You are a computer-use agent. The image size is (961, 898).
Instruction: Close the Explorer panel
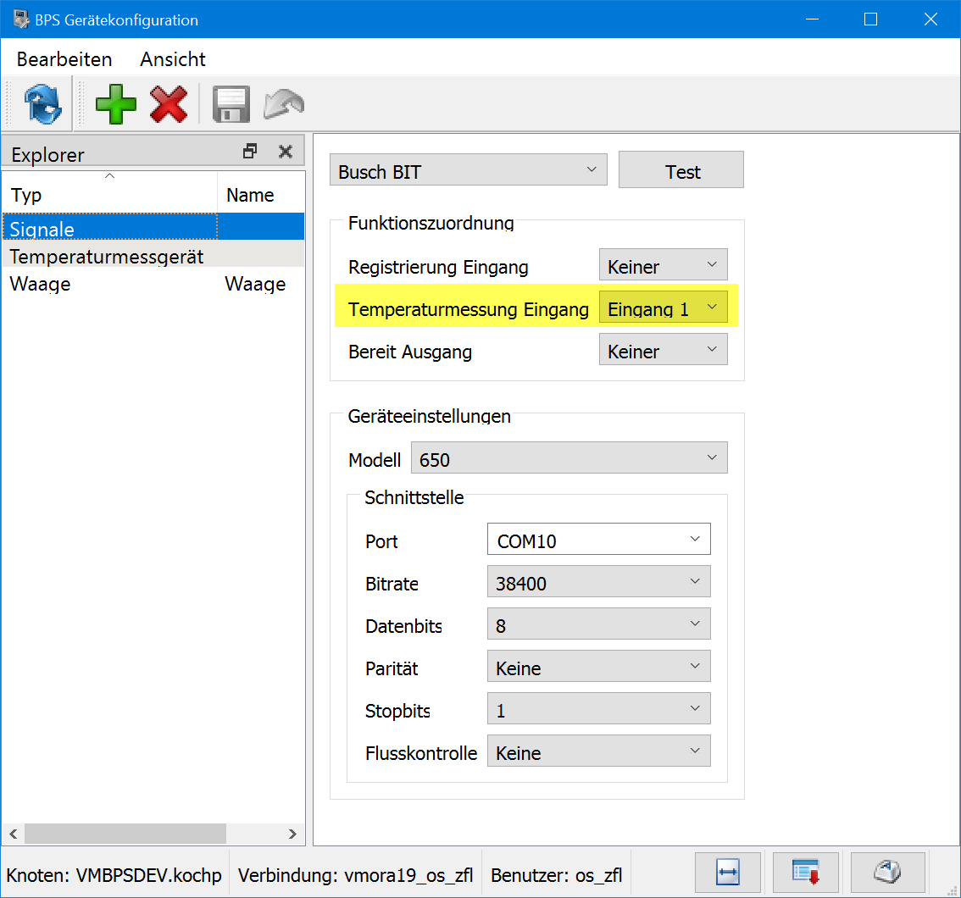point(286,152)
